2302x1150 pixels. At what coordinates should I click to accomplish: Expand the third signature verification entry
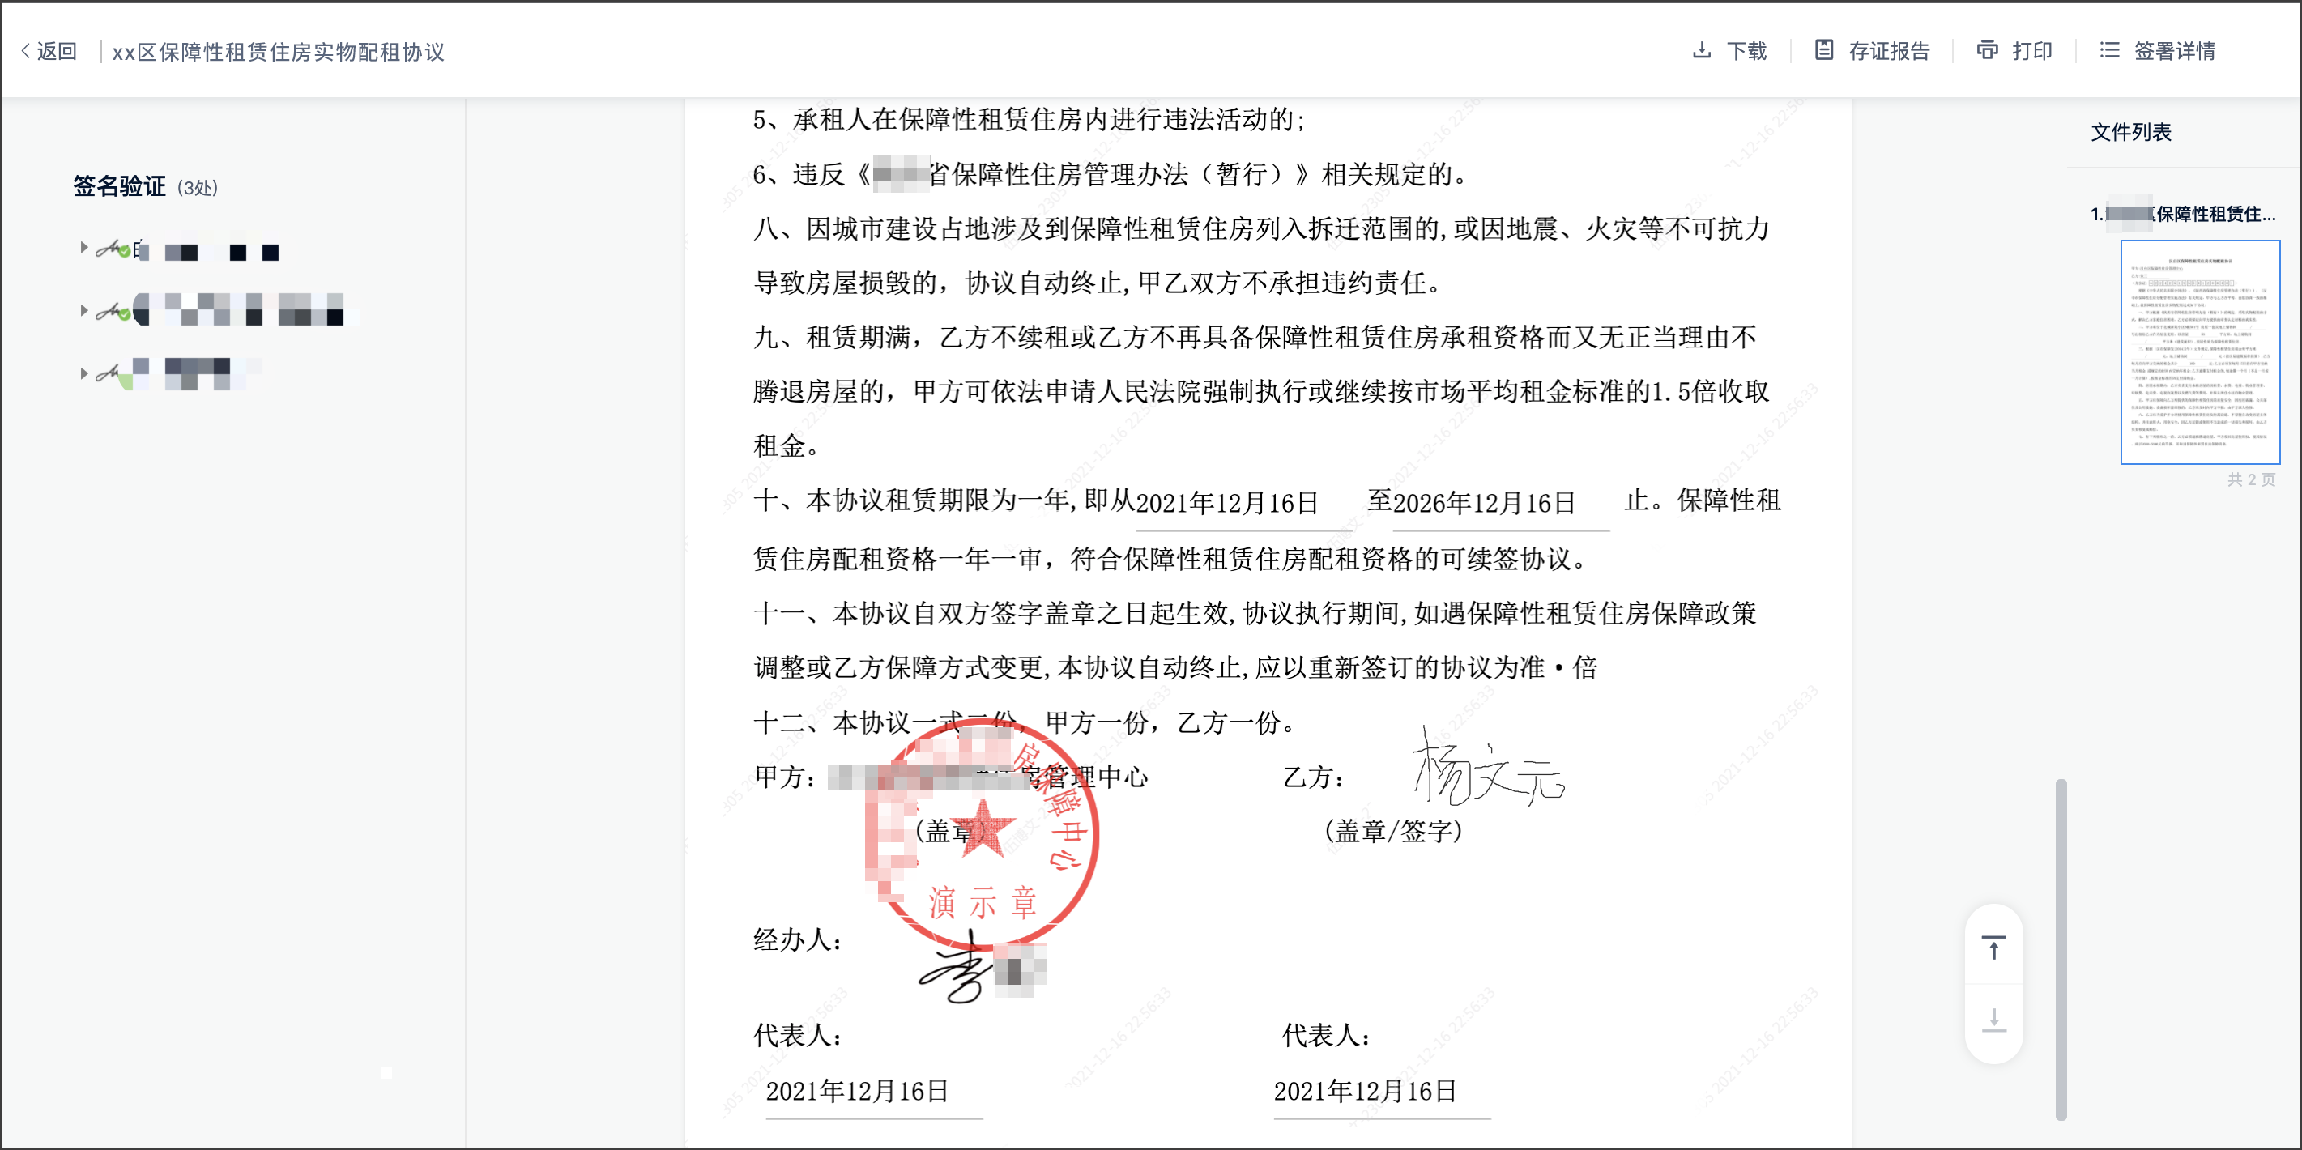pyautogui.click(x=84, y=373)
